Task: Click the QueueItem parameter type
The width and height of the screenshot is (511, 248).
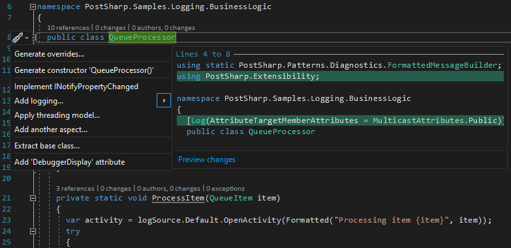Action: (x=231, y=198)
